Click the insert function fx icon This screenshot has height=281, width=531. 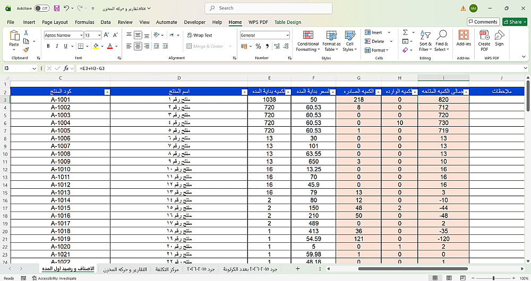(x=66, y=68)
